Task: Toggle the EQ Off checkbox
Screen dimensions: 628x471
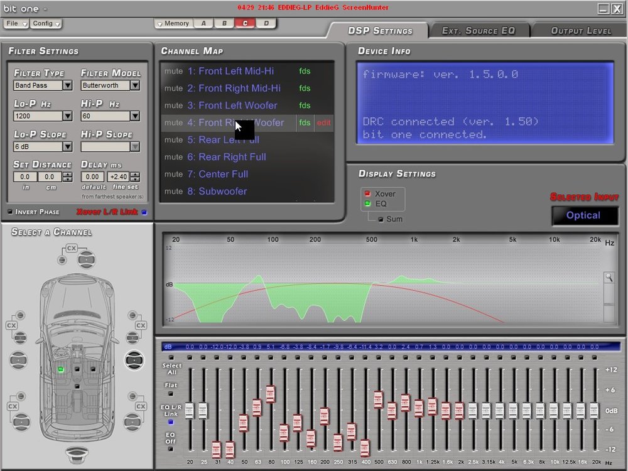Action: [x=171, y=449]
